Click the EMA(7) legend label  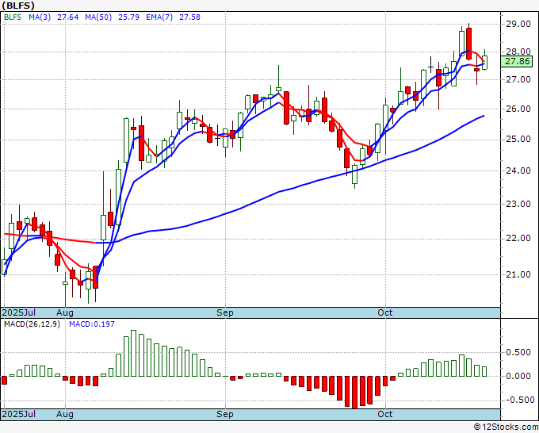pyautogui.click(x=159, y=17)
